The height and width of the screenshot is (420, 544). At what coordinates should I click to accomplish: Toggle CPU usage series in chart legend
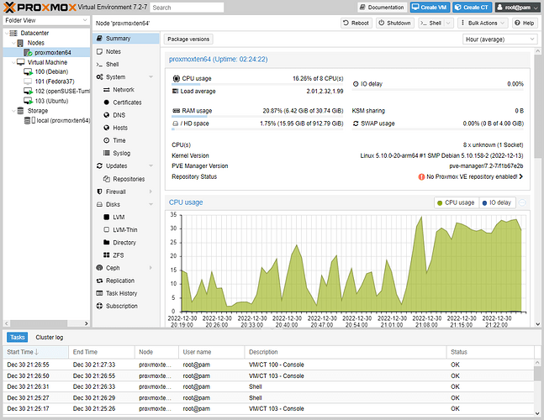tap(457, 202)
